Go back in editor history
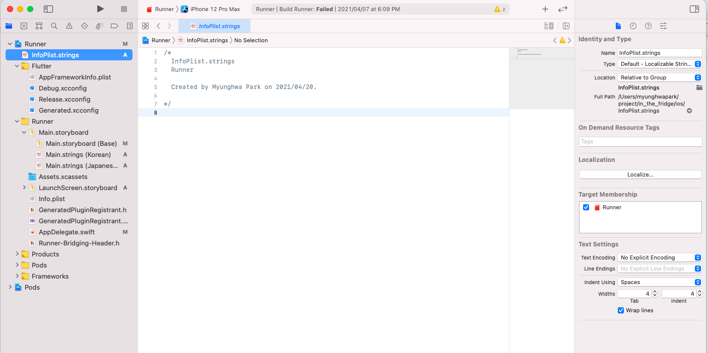708x353 pixels. 158,26
